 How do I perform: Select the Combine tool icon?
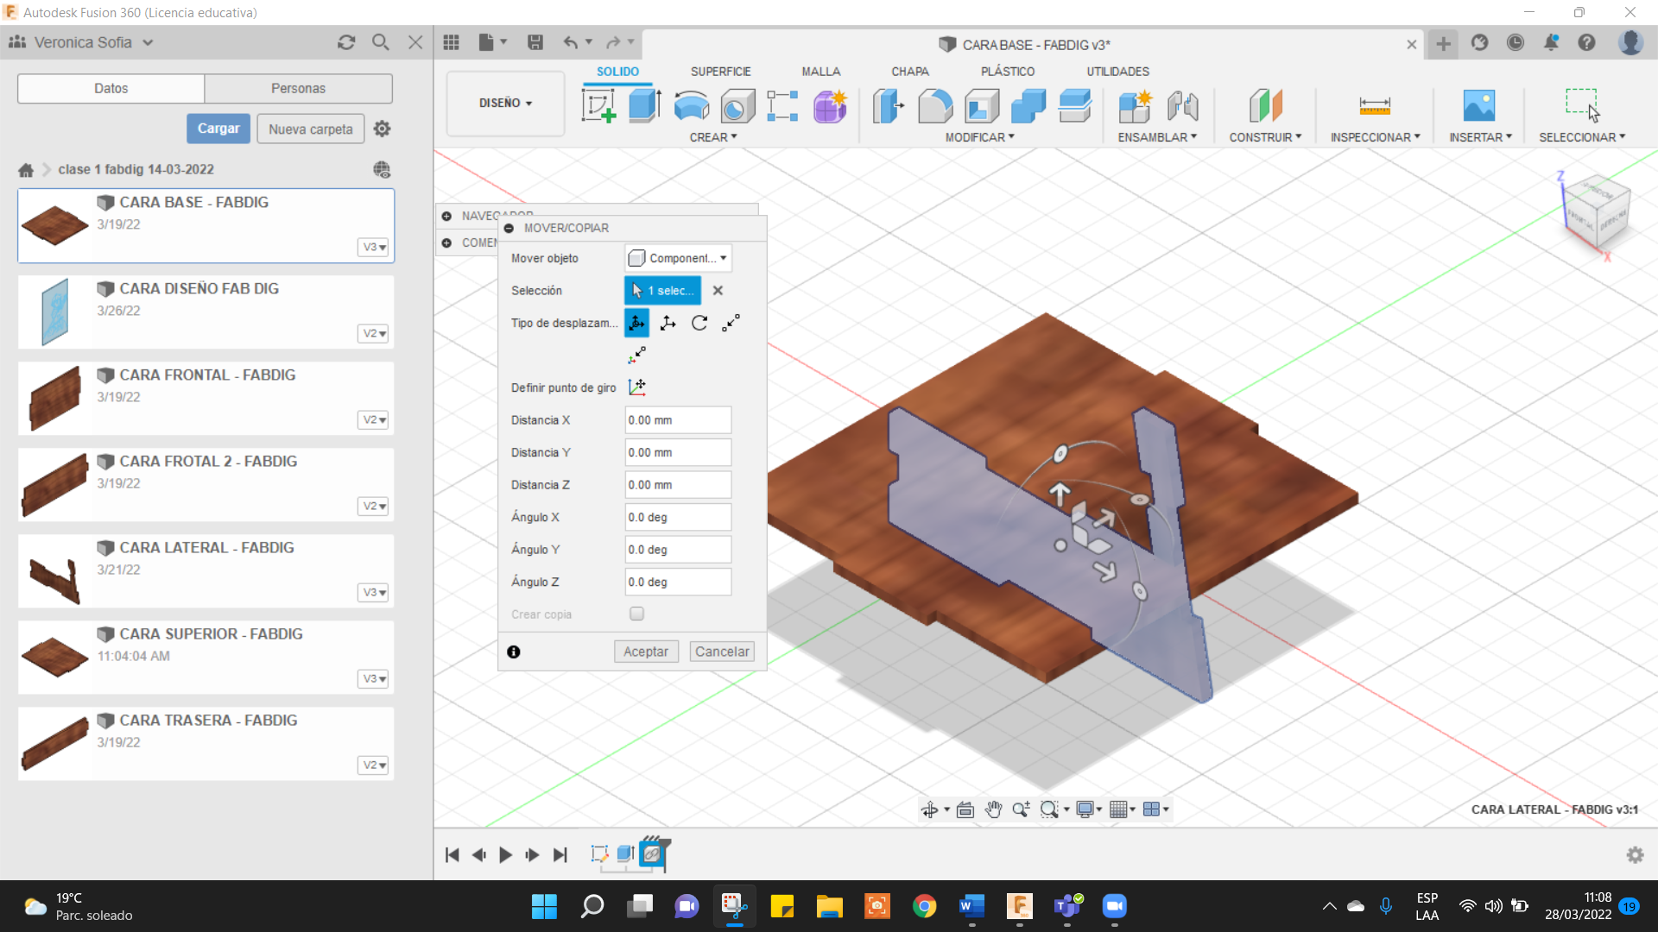coord(1028,106)
